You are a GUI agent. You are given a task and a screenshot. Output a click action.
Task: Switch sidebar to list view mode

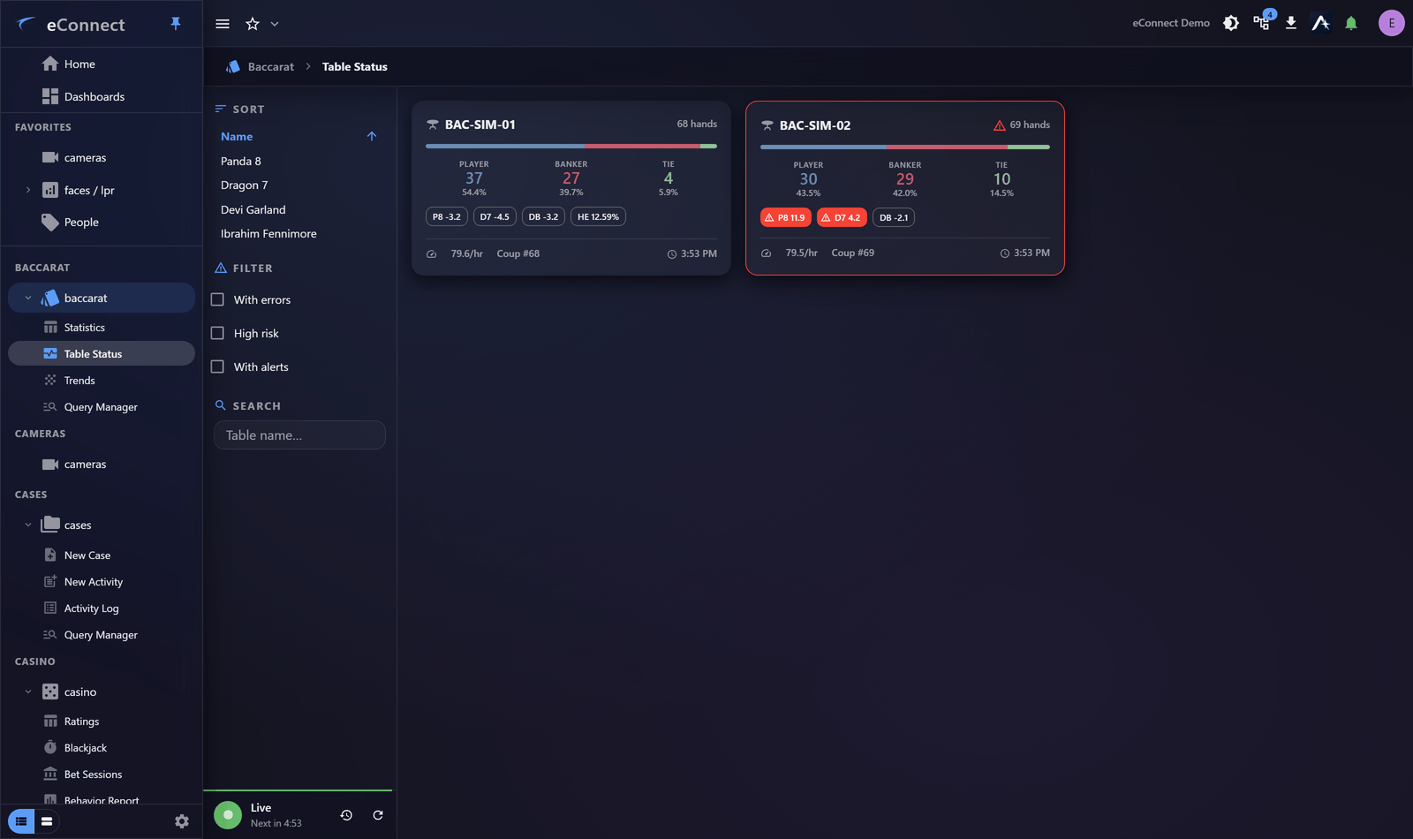(21, 821)
